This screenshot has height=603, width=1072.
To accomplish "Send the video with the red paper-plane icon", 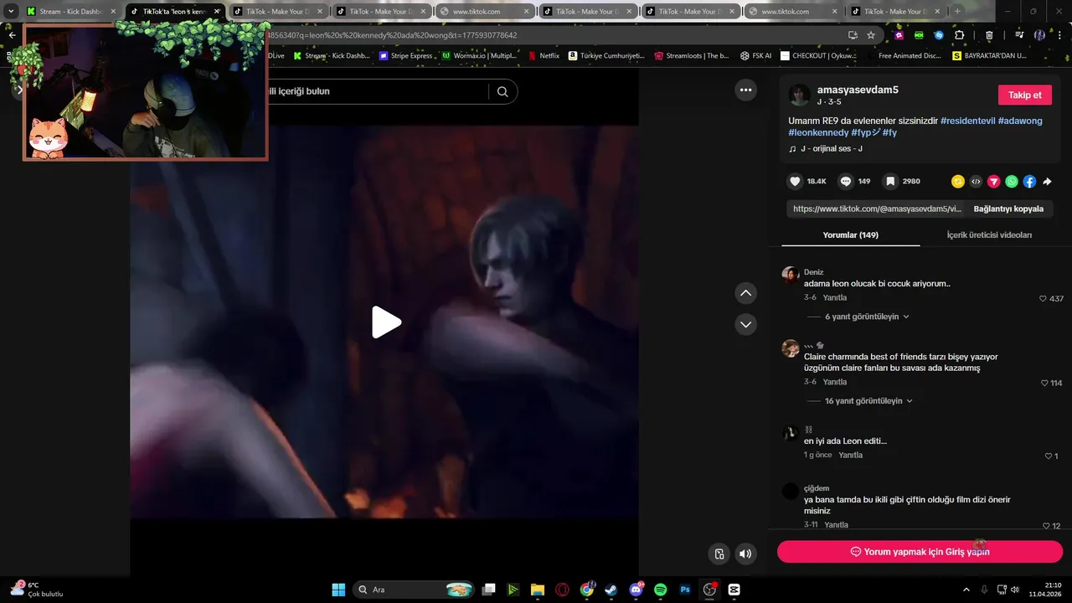I will pos(993,181).
